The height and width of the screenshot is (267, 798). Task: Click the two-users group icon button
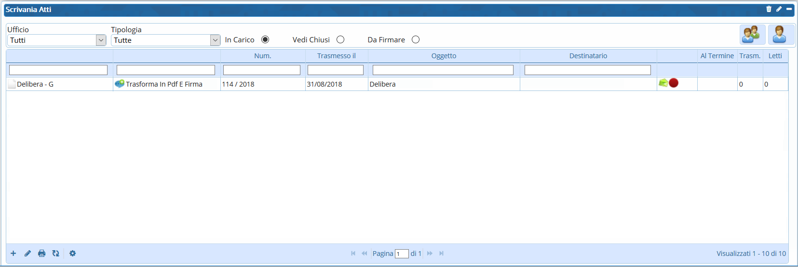point(752,35)
